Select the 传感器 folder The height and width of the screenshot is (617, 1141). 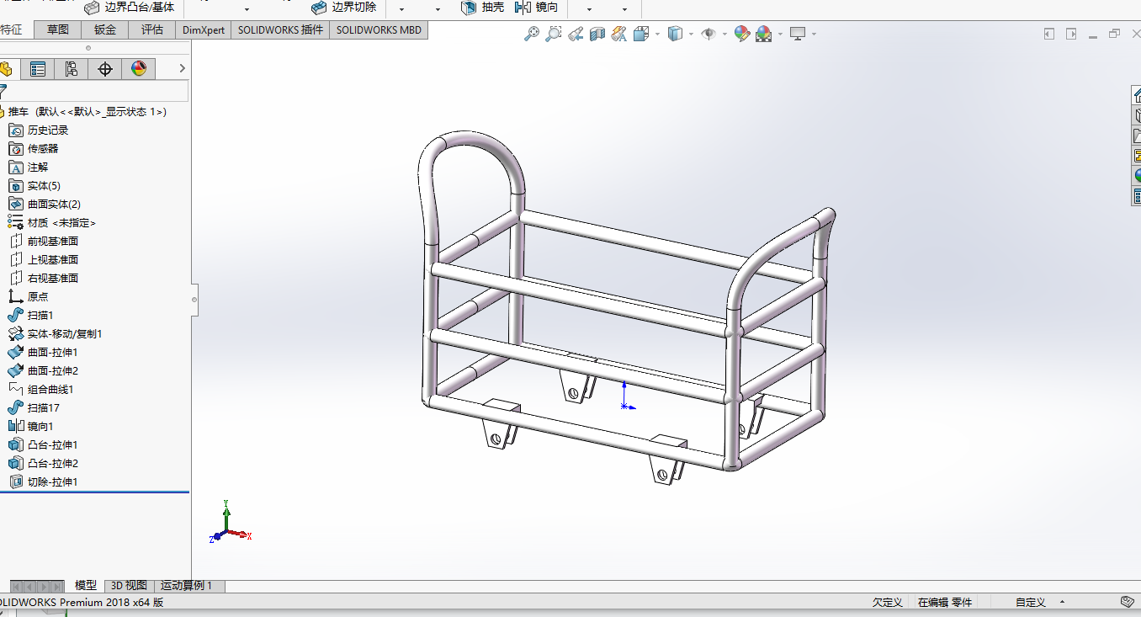34,149
